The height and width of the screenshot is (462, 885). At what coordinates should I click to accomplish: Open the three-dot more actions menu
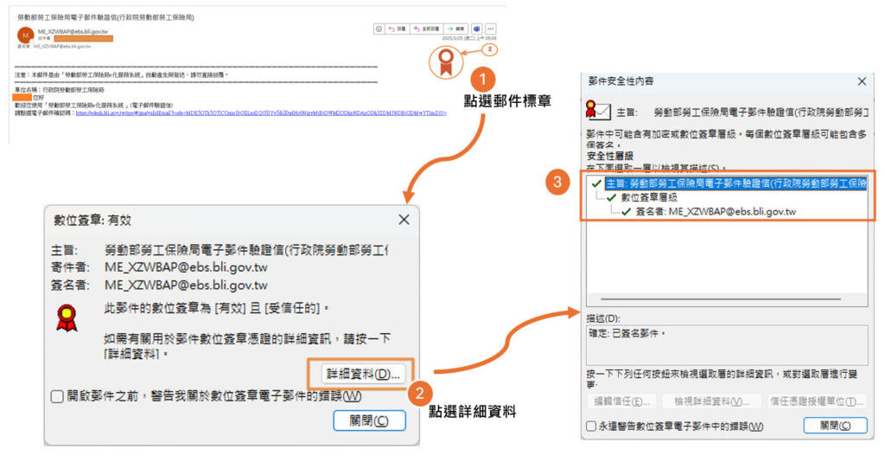pos(491,29)
